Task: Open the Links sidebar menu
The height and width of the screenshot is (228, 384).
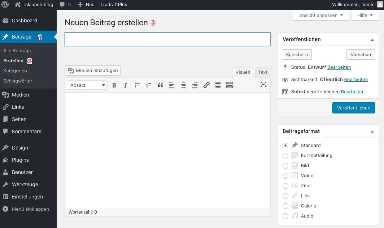Action: [28, 107]
